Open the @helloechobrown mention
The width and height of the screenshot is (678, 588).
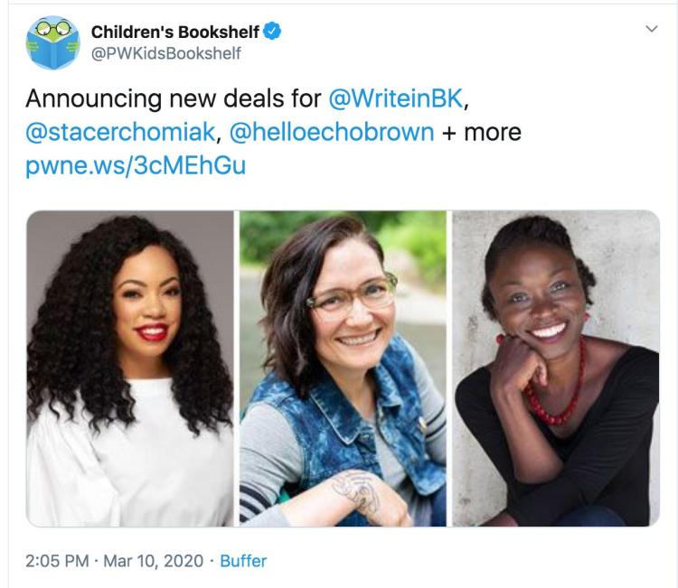click(x=332, y=132)
